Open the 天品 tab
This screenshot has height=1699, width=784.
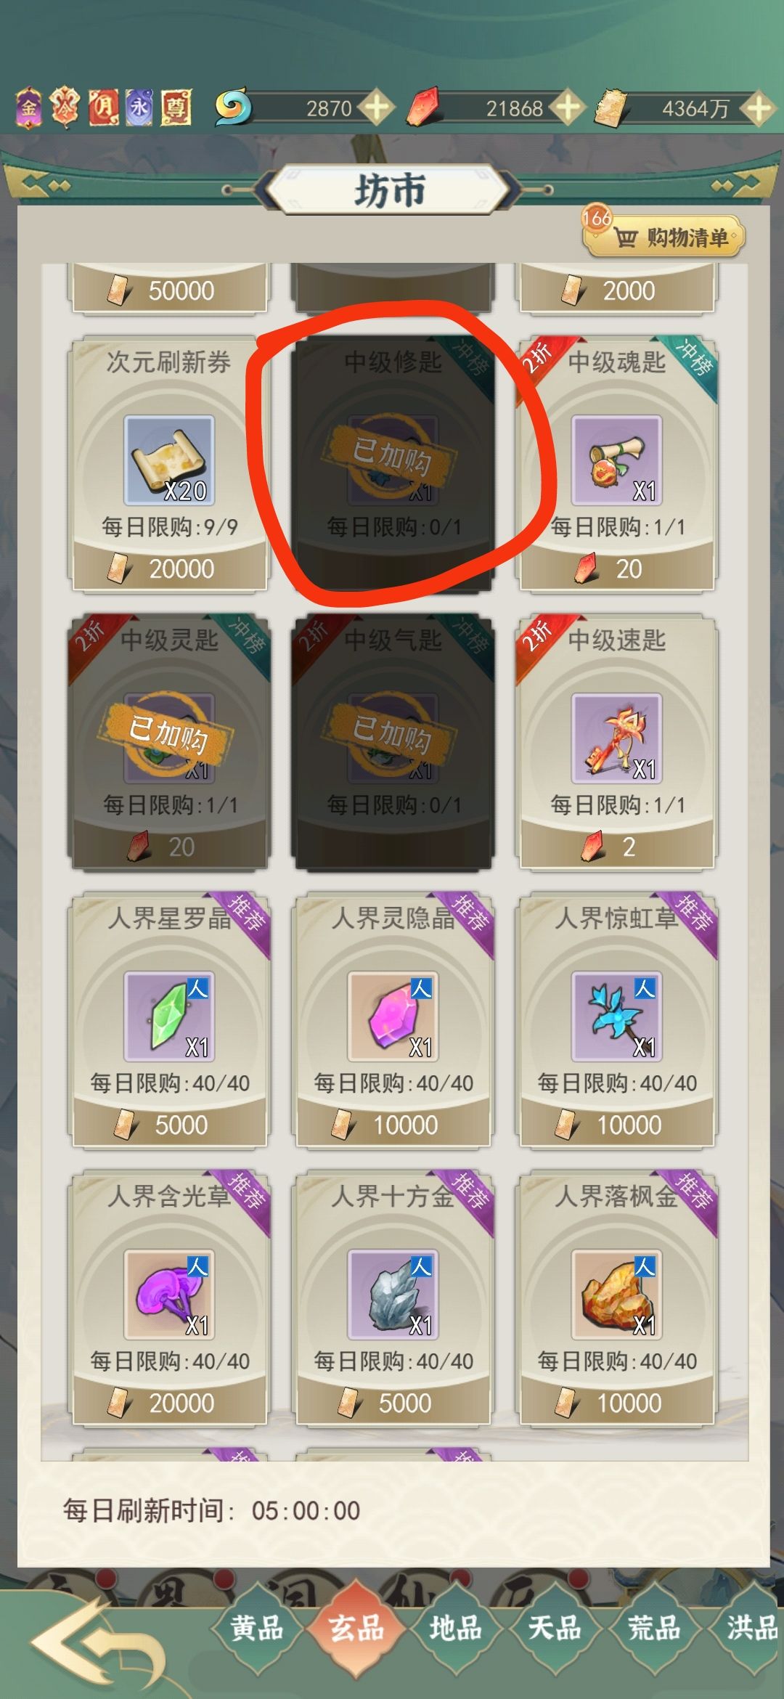coord(555,1628)
